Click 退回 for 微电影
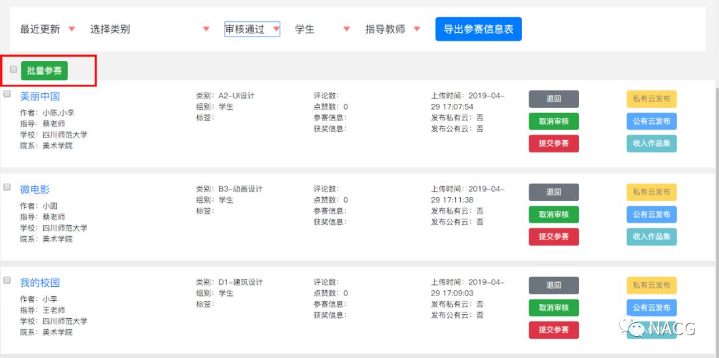719x358 pixels. 554,192
